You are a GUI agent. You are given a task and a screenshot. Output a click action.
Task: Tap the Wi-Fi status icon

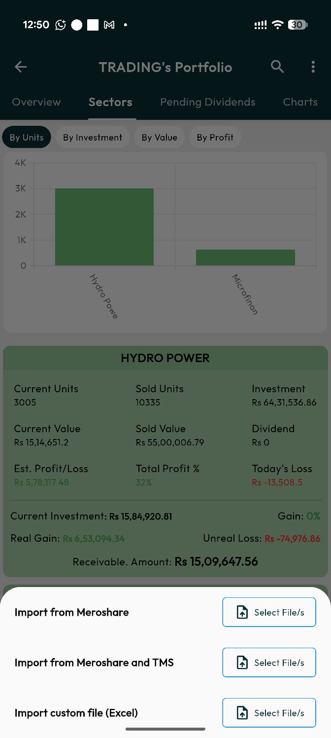pyautogui.click(x=278, y=25)
